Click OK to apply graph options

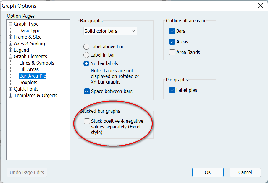click(x=208, y=172)
